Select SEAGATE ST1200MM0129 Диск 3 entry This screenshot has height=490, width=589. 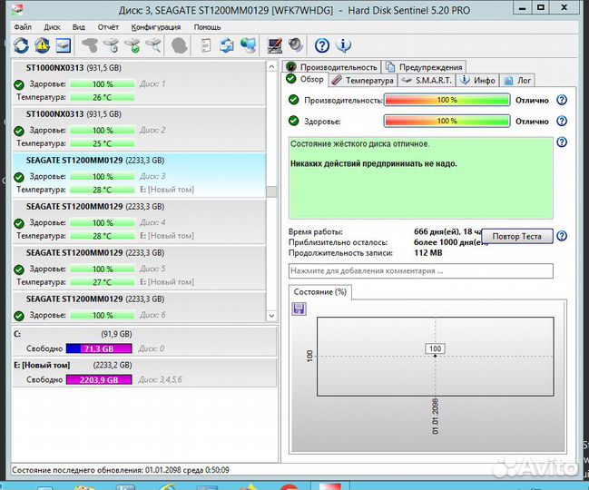(x=139, y=176)
